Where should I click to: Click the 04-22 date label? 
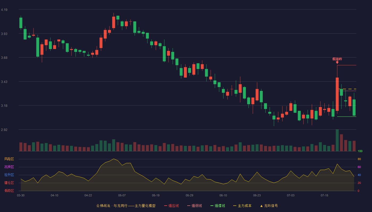pyautogui.click(x=88, y=195)
